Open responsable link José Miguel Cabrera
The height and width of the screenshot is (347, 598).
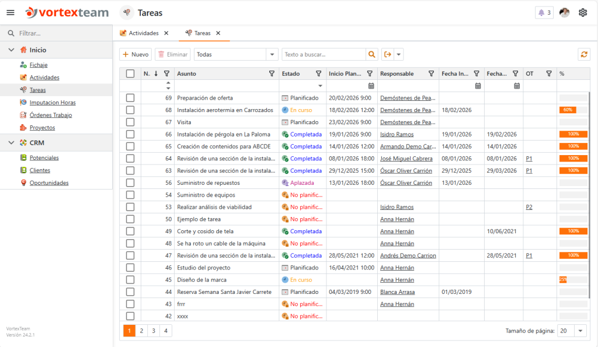pyautogui.click(x=406, y=159)
